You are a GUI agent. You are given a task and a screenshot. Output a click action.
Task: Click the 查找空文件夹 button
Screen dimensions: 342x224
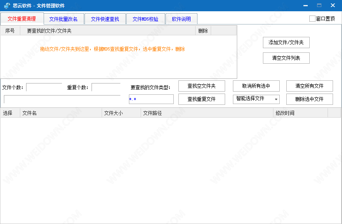click(x=202, y=86)
